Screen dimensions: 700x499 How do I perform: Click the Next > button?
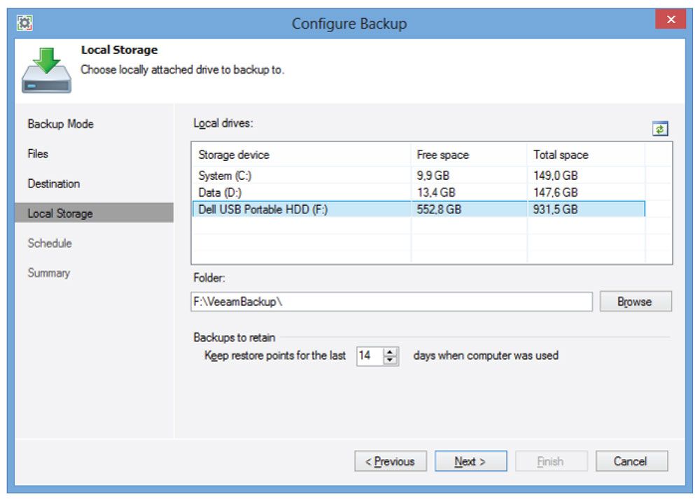(470, 461)
